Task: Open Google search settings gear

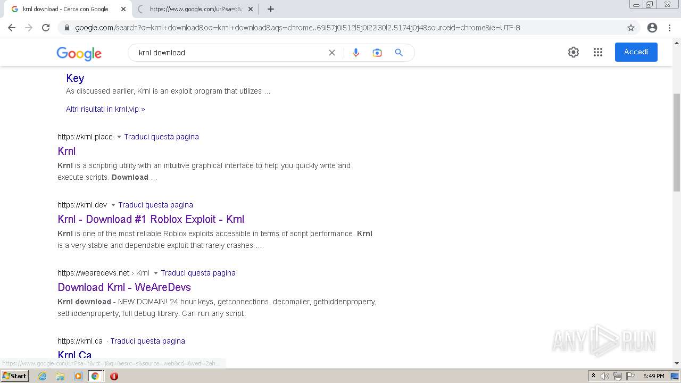Action: click(574, 52)
